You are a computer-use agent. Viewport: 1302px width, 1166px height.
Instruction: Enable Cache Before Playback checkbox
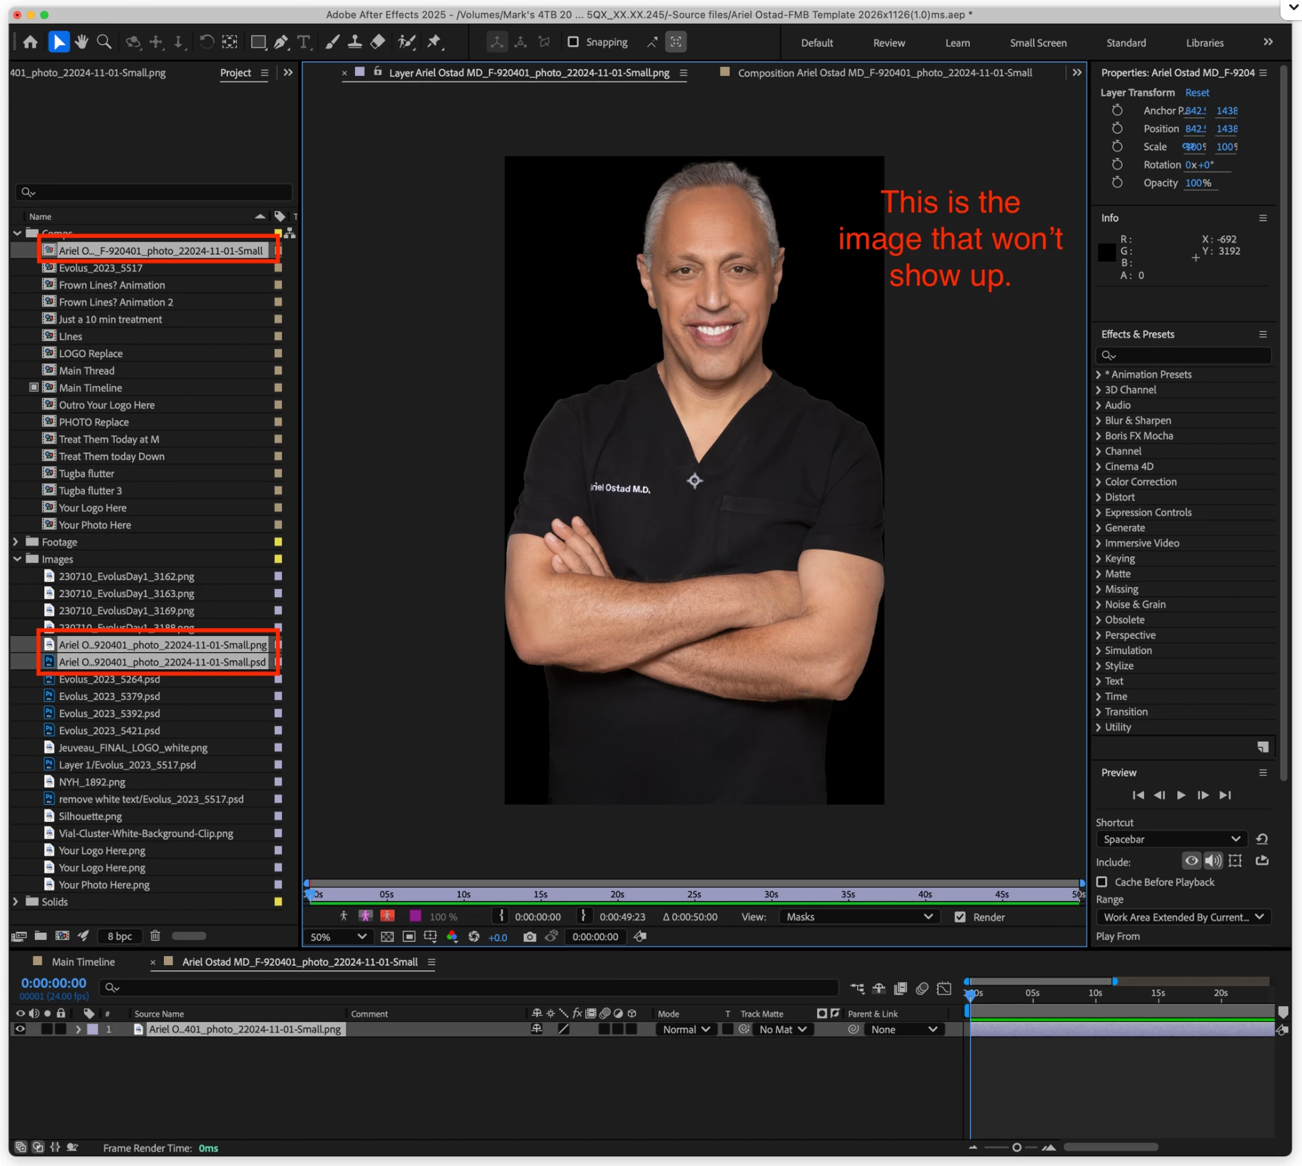point(1102,882)
